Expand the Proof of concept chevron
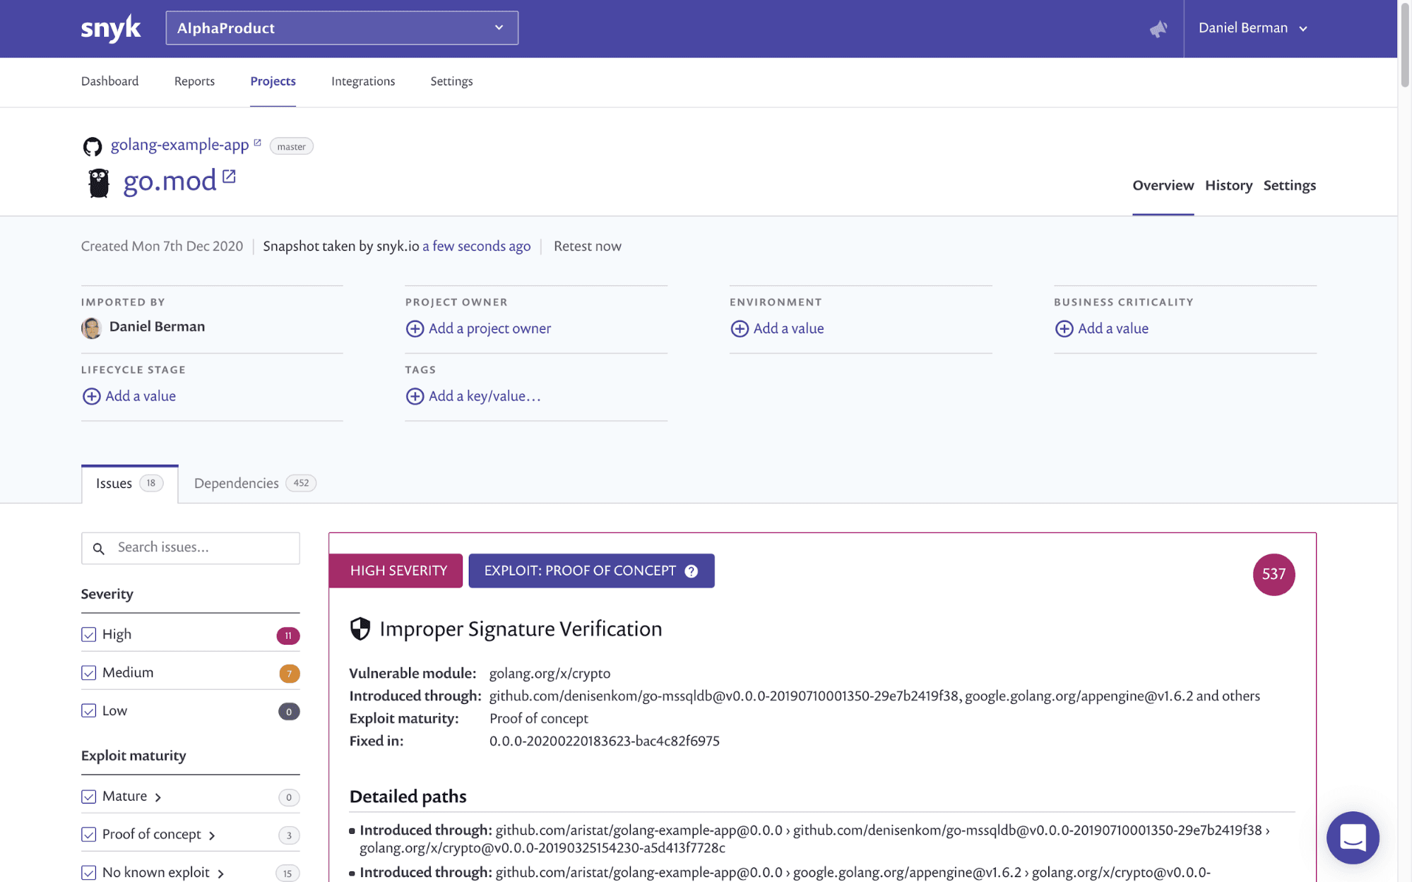The height and width of the screenshot is (882, 1412). (212, 835)
